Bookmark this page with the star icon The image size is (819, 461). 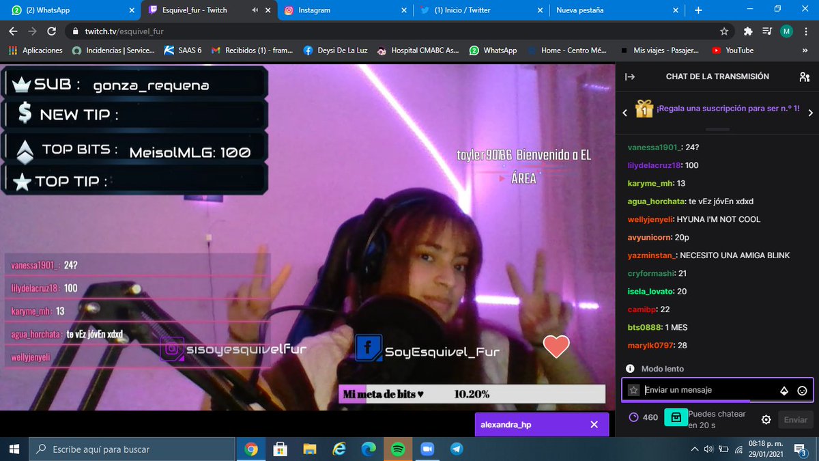(724, 31)
